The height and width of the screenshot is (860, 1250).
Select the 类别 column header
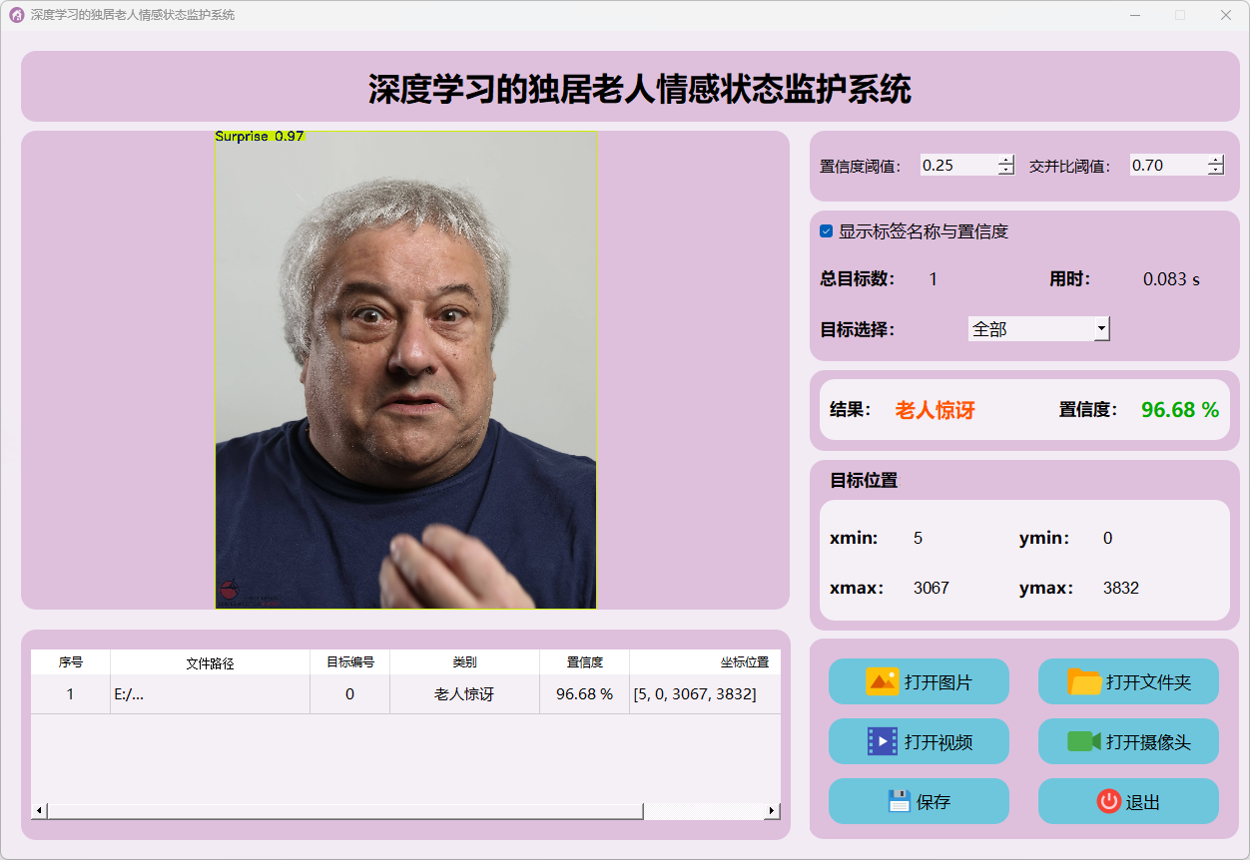464,662
